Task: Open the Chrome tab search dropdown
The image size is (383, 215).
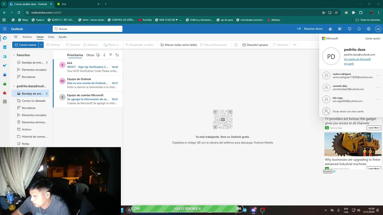Action: (4, 4)
